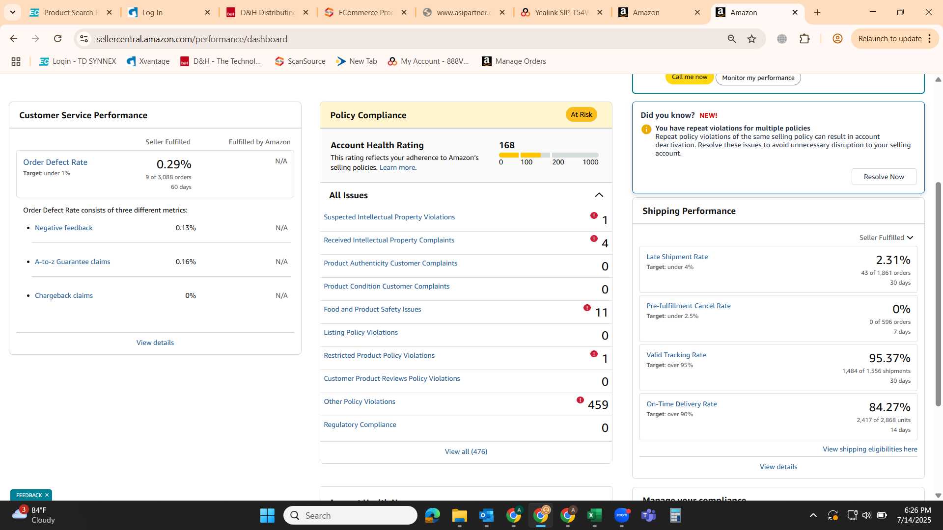Viewport: 943px width, 530px height.
Task: View site information icon in address bar
Action: click(84, 39)
